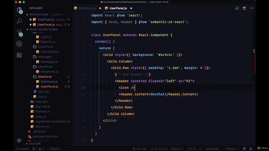Click the feedback smiley icon in status bar
This screenshot has width=269, height=151.
point(244,148)
